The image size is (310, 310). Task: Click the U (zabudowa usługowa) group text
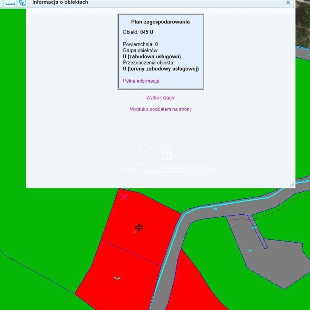(152, 57)
